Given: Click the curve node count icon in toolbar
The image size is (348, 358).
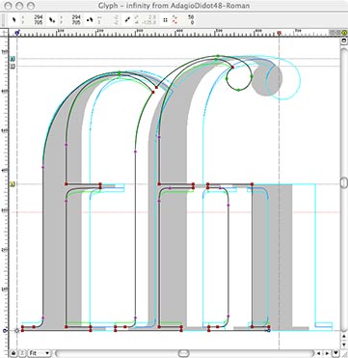Looking at the screenshot, I should (174, 20).
